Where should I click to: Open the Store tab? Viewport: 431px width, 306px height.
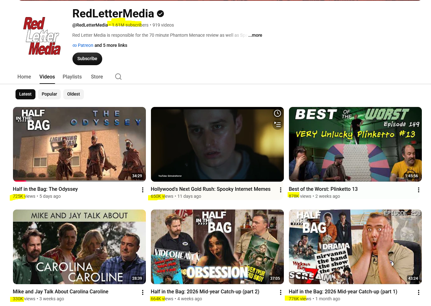(x=97, y=77)
